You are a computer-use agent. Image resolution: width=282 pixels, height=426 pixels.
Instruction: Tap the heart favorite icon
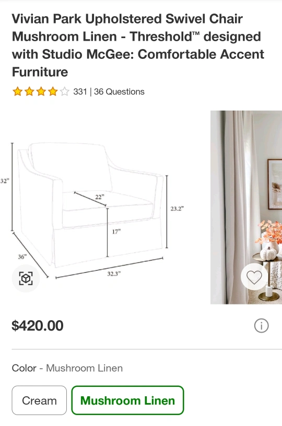pyautogui.click(x=254, y=277)
